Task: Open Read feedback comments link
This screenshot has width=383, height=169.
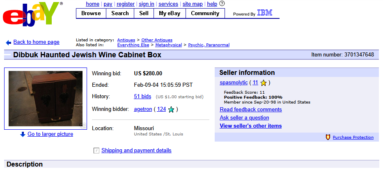Action: (x=250, y=110)
